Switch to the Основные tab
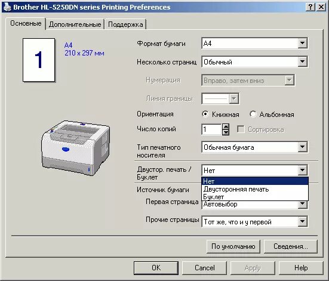This screenshot has height=281, width=329. [x=26, y=23]
